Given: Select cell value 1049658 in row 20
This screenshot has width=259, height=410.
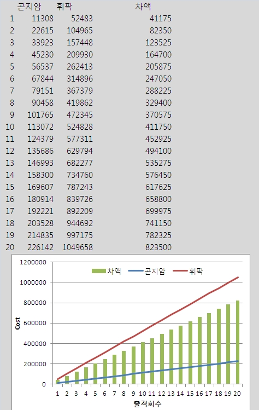Looking at the screenshot, I should [78, 247].
